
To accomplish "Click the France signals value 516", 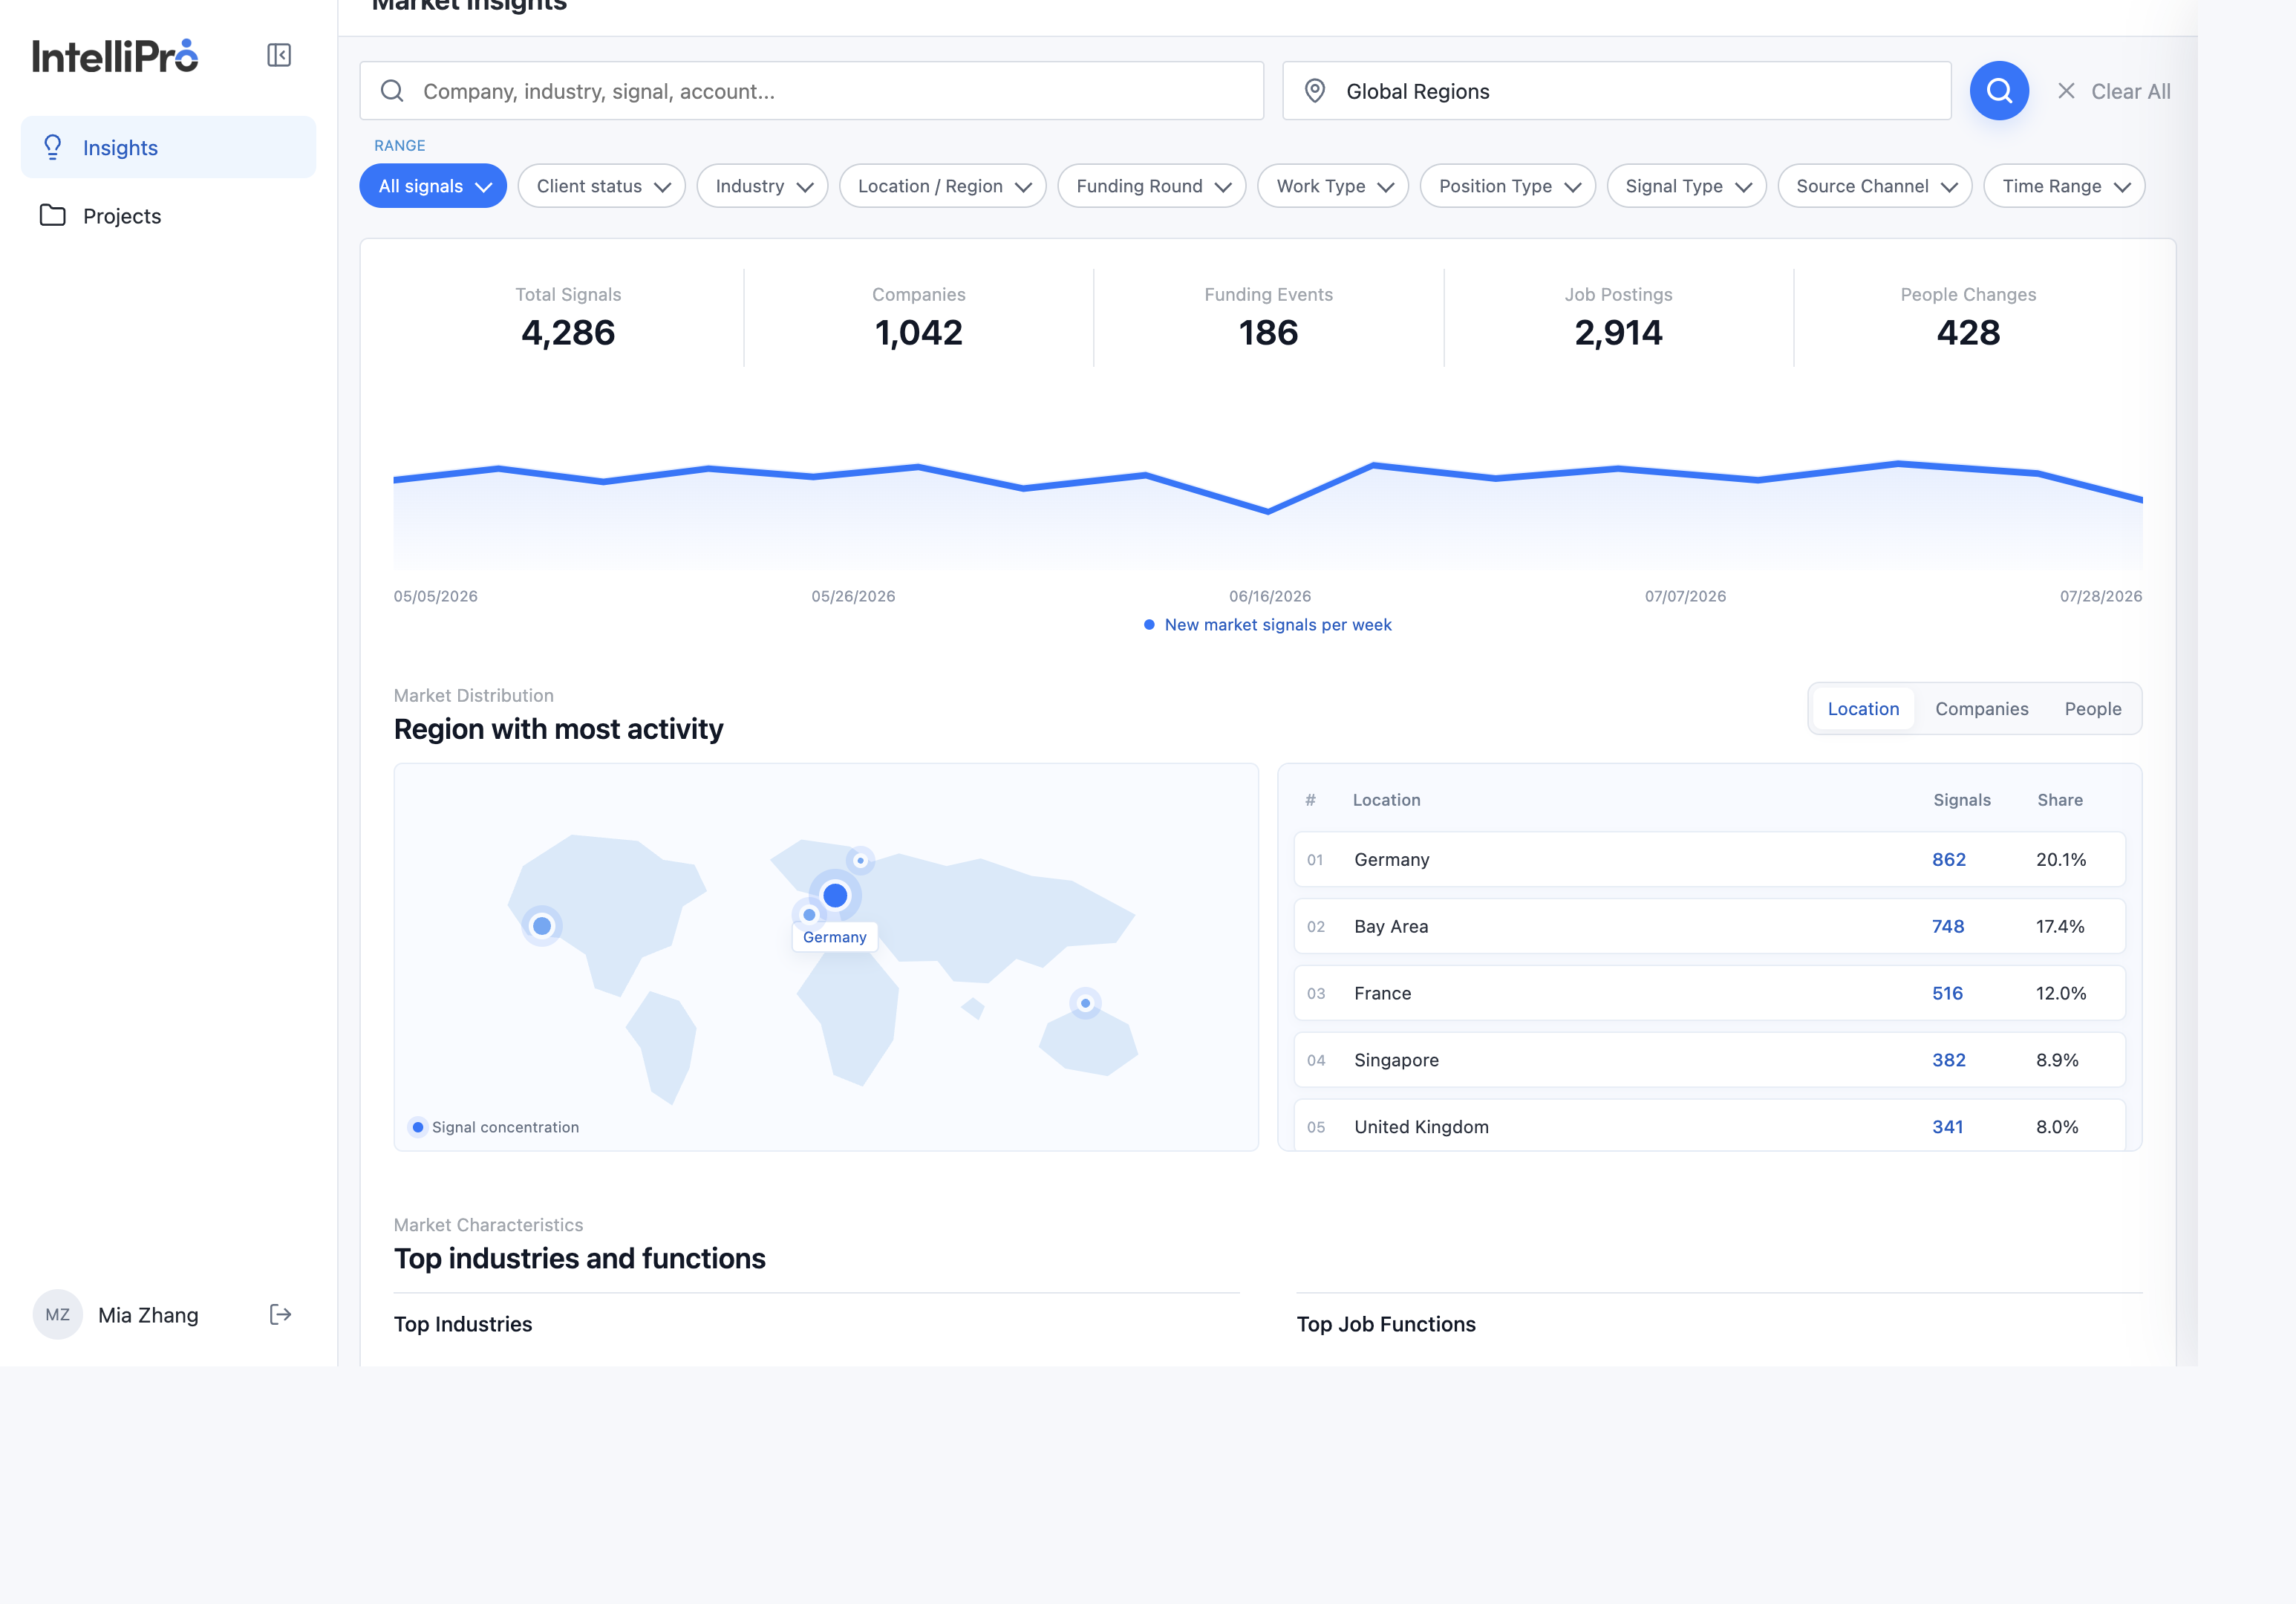I will pos(1947,993).
